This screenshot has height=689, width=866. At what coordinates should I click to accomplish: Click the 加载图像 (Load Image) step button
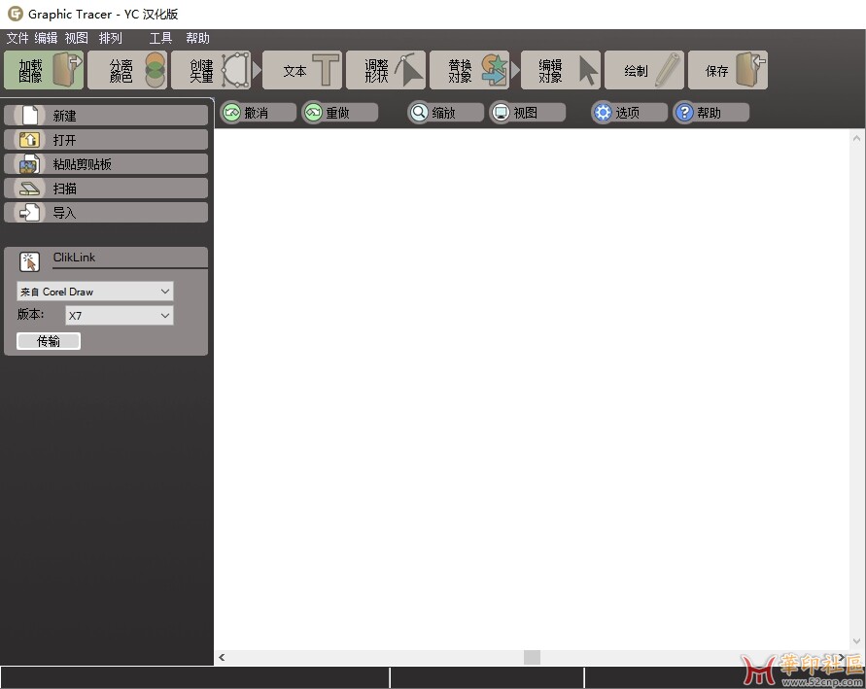pyautogui.click(x=44, y=70)
